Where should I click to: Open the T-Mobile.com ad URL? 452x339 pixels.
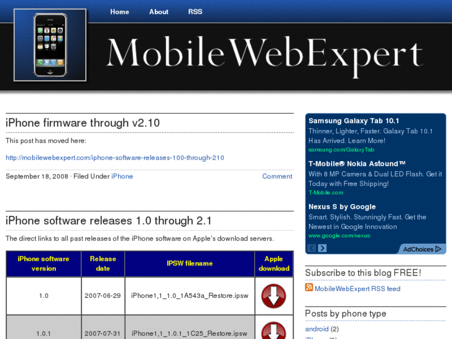point(326,193)
